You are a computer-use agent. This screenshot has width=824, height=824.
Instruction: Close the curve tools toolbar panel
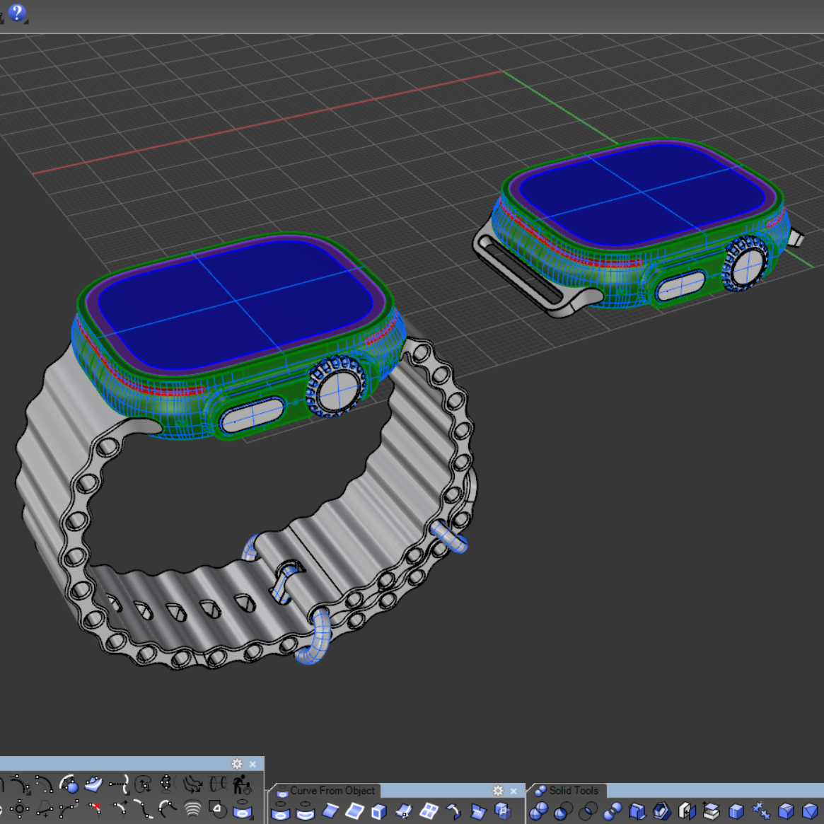[x=253, y=764]
